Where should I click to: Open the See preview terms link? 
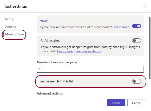tap(88, 51)
